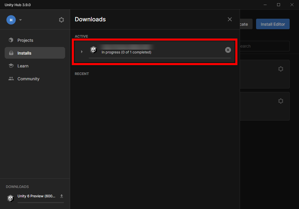Click the active download progress bar
This screenshot has width=299, height=209.
click(x=160, y=58)
